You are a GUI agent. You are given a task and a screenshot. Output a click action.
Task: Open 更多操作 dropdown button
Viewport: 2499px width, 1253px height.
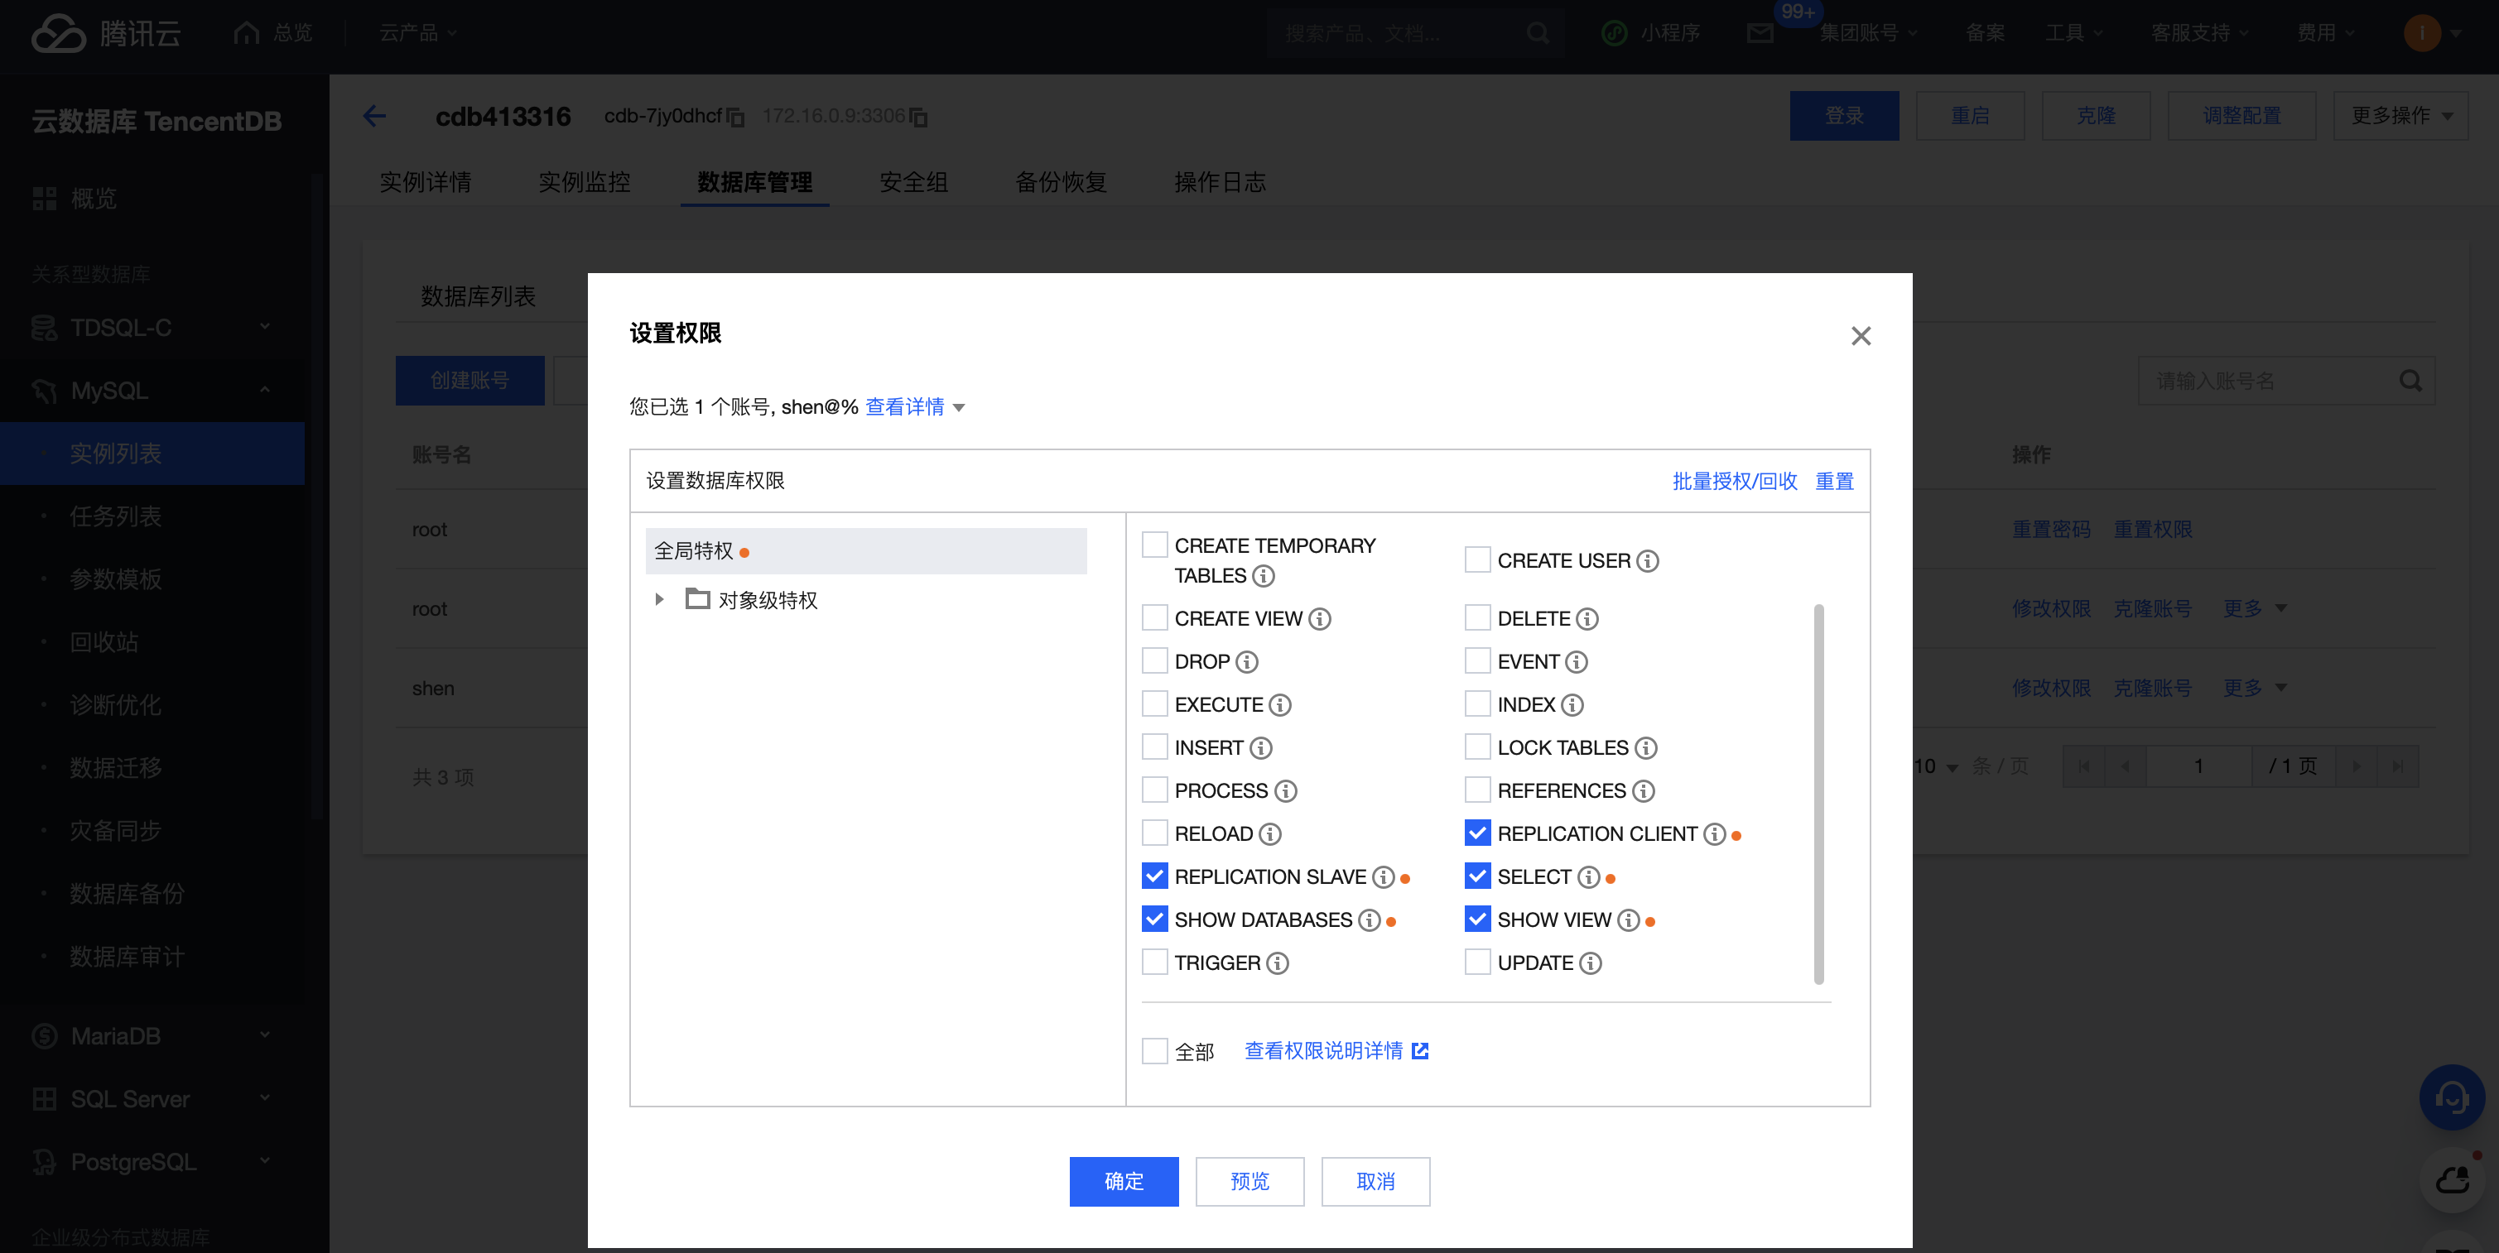click(x=2400, y=115)
